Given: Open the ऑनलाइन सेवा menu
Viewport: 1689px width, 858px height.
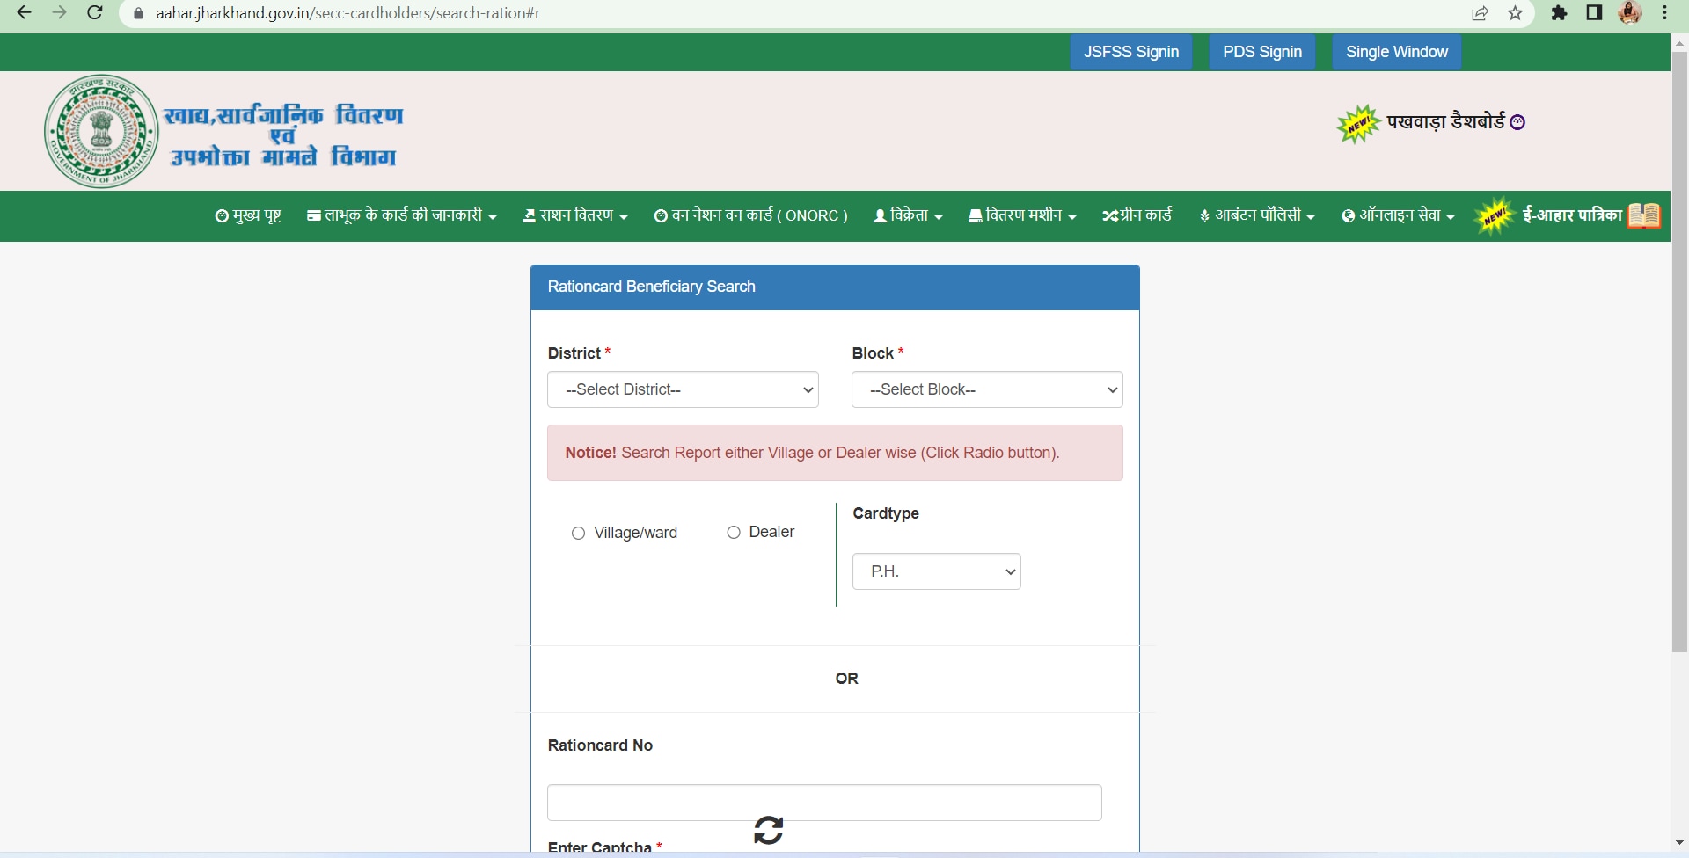Looking at the screenshot, I should pos(1398,215).
